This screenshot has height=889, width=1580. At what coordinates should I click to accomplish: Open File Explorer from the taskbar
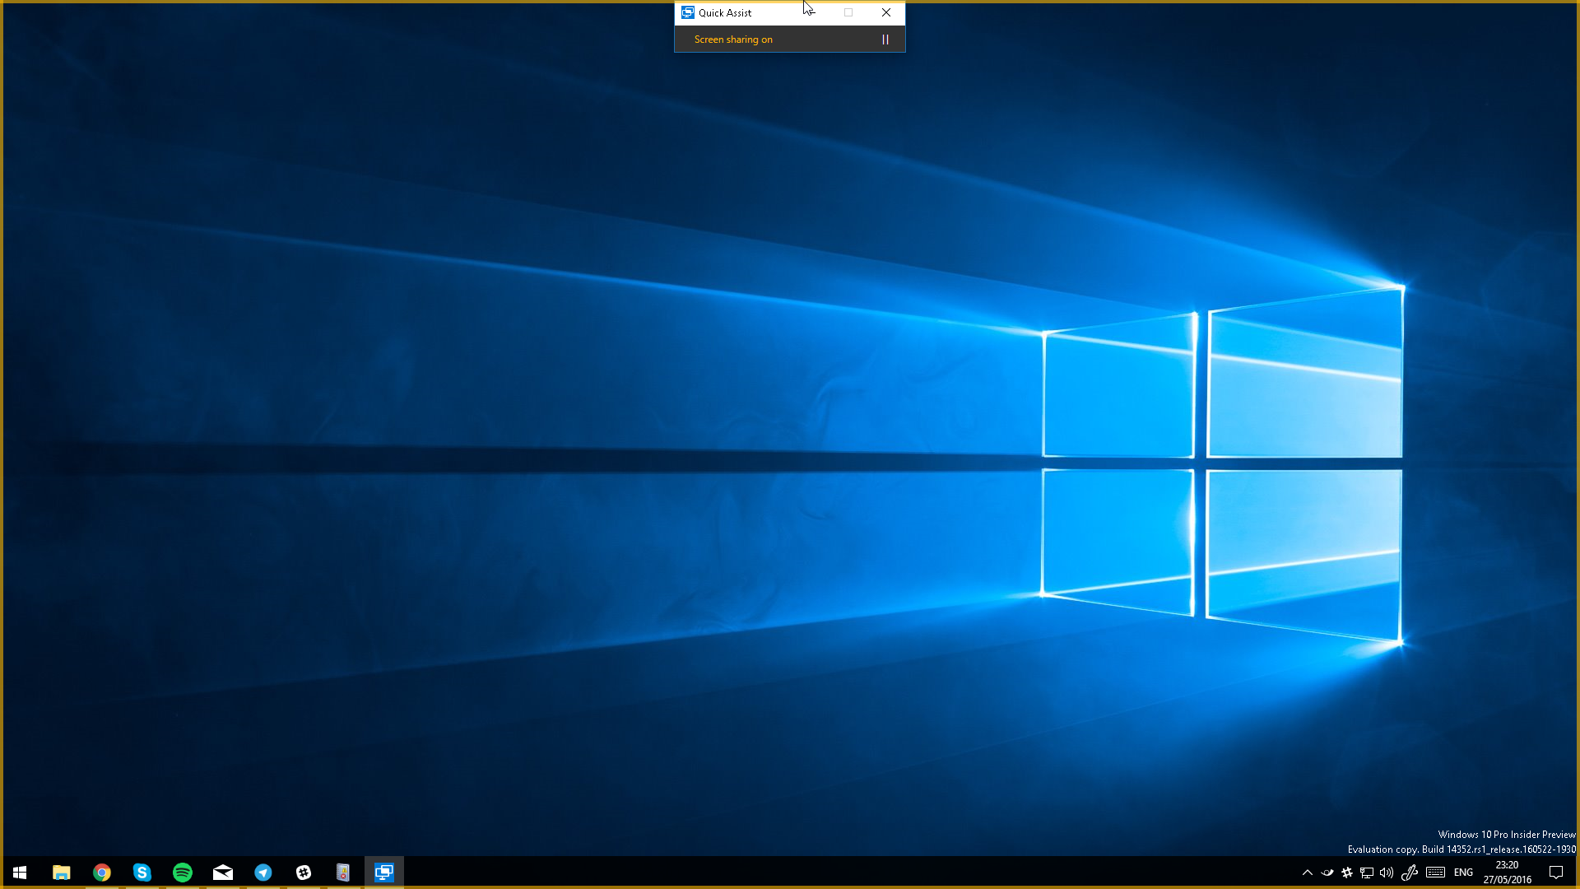tap(61, 873)
